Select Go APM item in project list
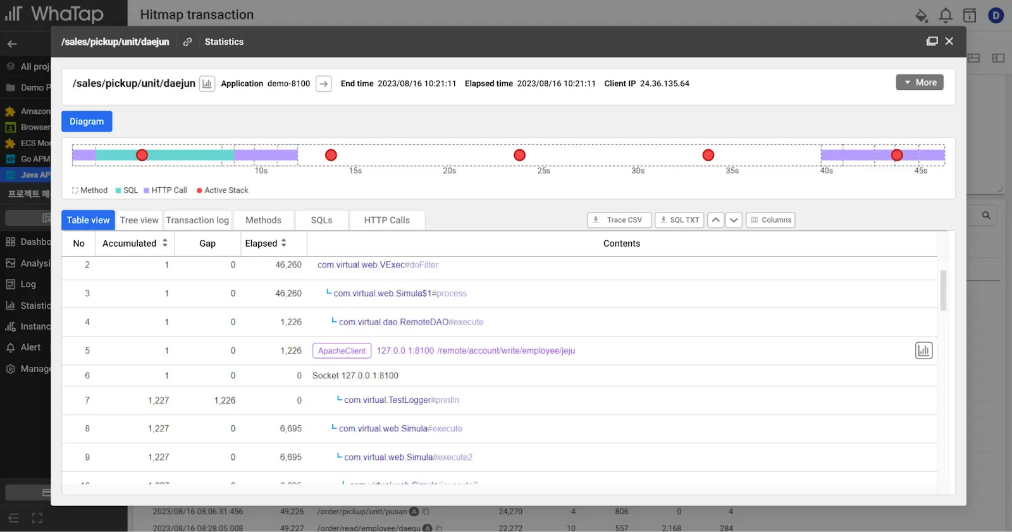 (x=28, y=159)
